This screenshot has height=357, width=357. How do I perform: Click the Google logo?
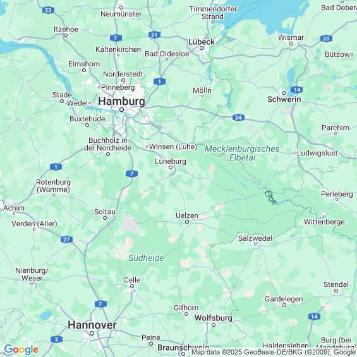[21, 349]
